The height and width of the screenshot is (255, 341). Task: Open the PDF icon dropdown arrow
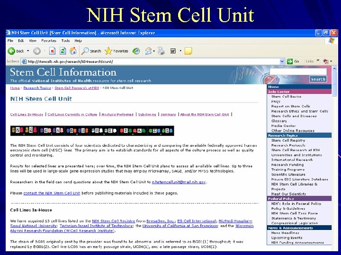pyautogui.click(x=331, y=61)
